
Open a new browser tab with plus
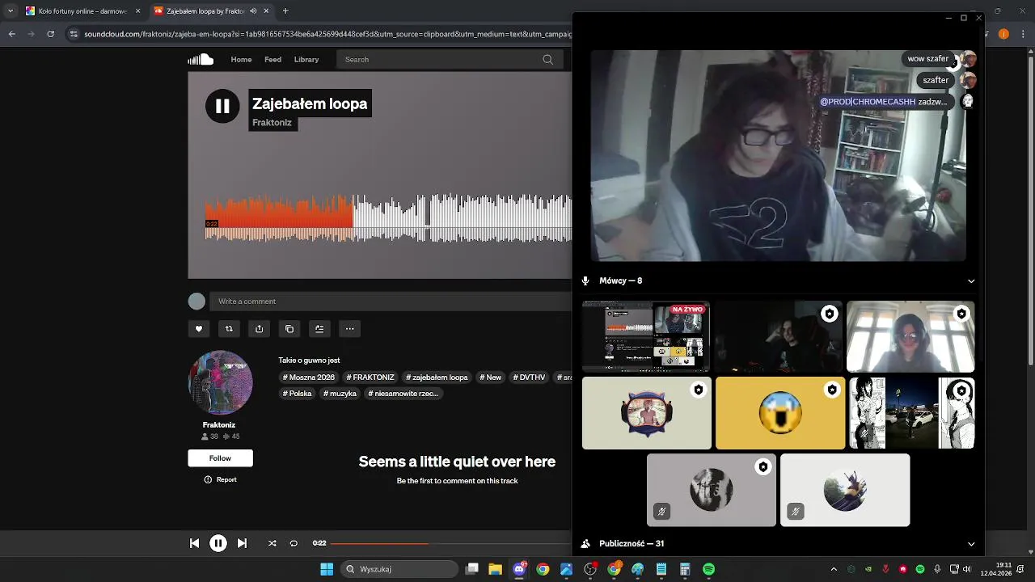(285, 11)
